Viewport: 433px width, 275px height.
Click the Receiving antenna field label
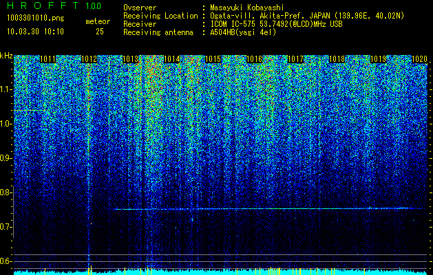coord(158,32)
